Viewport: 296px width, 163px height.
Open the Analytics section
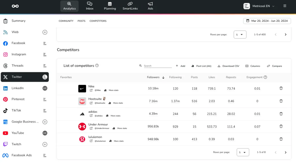click(69, 6)
